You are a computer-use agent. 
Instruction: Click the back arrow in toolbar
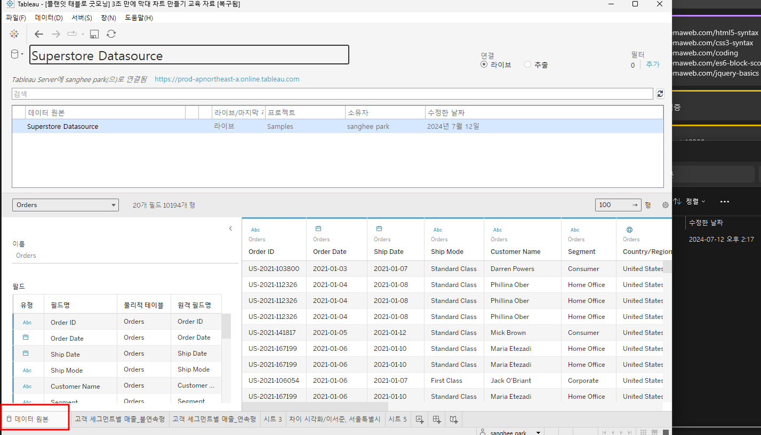tap(39, 34)
